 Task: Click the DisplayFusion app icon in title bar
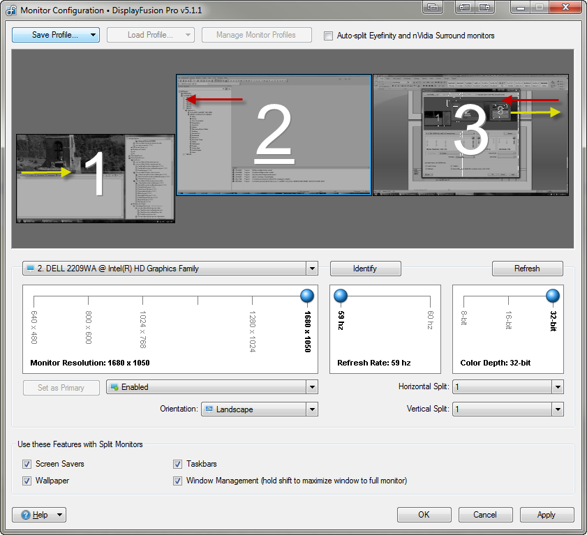tap(10, 10)
